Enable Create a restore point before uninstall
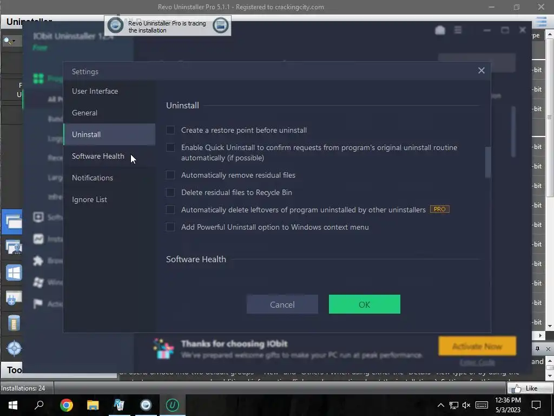The width and height of the screenshot is (554, 416). (170, 130)
